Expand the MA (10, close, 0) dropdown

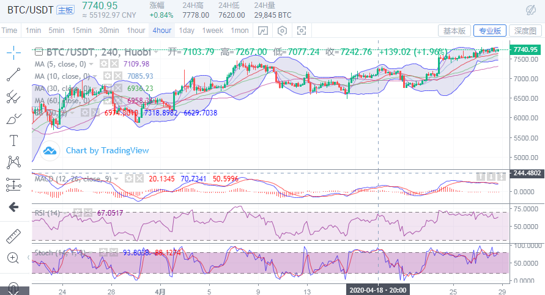click(x=95, y=76)
